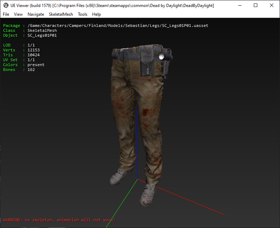The height and width of the screenshot is (228, 280).
Task: Click the Tris count 10424
Action: (x=34, y=55)
